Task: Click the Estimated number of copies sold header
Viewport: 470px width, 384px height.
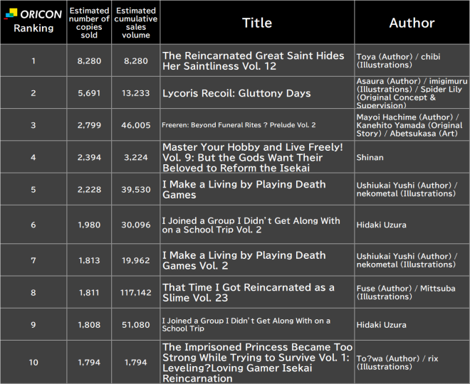Action: tap(90, 23)
